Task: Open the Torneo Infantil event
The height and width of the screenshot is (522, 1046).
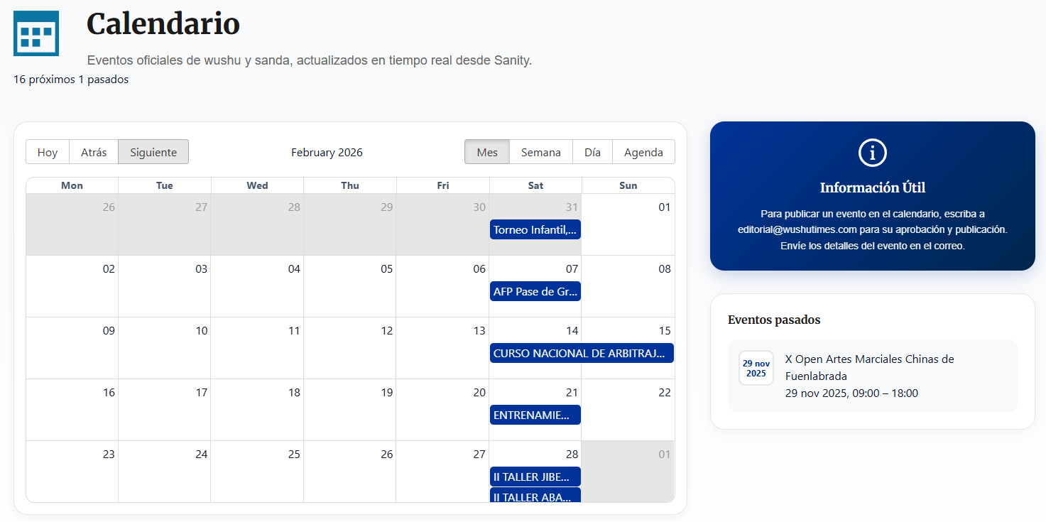Action: [x=535, y=229]
